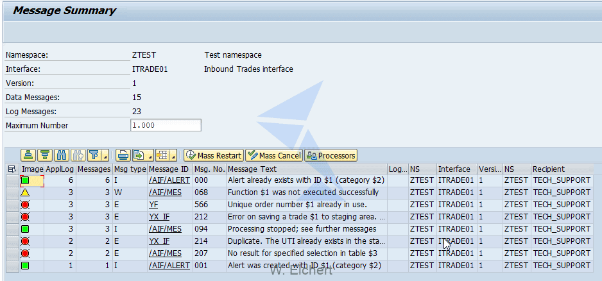Select row of message 566 via selector

tap(13, 205)
